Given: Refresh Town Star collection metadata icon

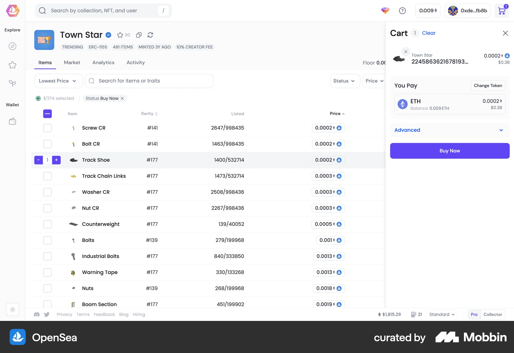Looking at the screenshot, I should pos(150,35).
